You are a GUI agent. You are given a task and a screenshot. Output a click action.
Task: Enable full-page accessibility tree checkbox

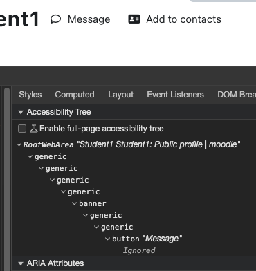[x=22, y=129]
